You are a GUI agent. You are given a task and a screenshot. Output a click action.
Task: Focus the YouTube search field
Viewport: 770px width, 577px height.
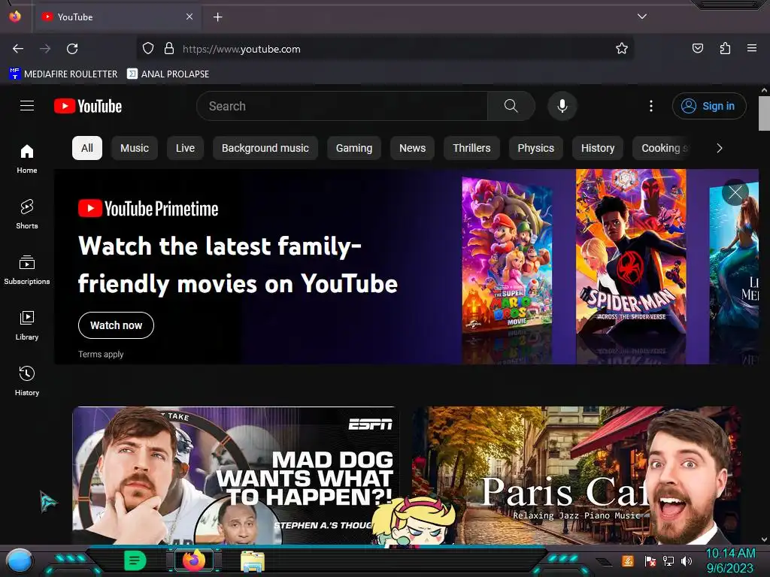[342, 106]
